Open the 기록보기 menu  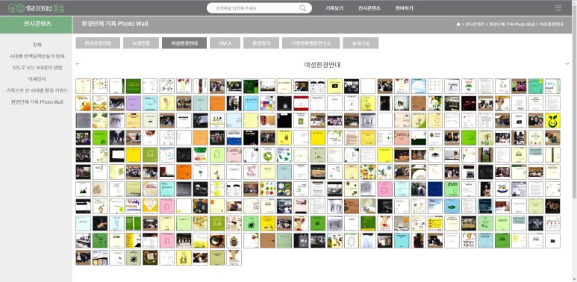point(334,8)
